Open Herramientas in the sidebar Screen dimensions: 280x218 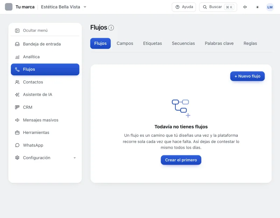click(45, 132)
